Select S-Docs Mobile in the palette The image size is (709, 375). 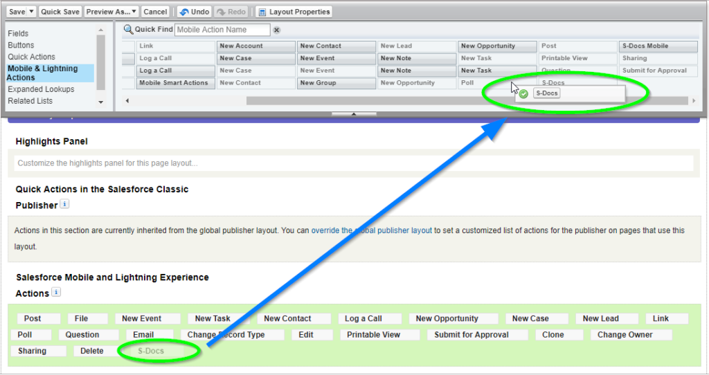(658, 46)
